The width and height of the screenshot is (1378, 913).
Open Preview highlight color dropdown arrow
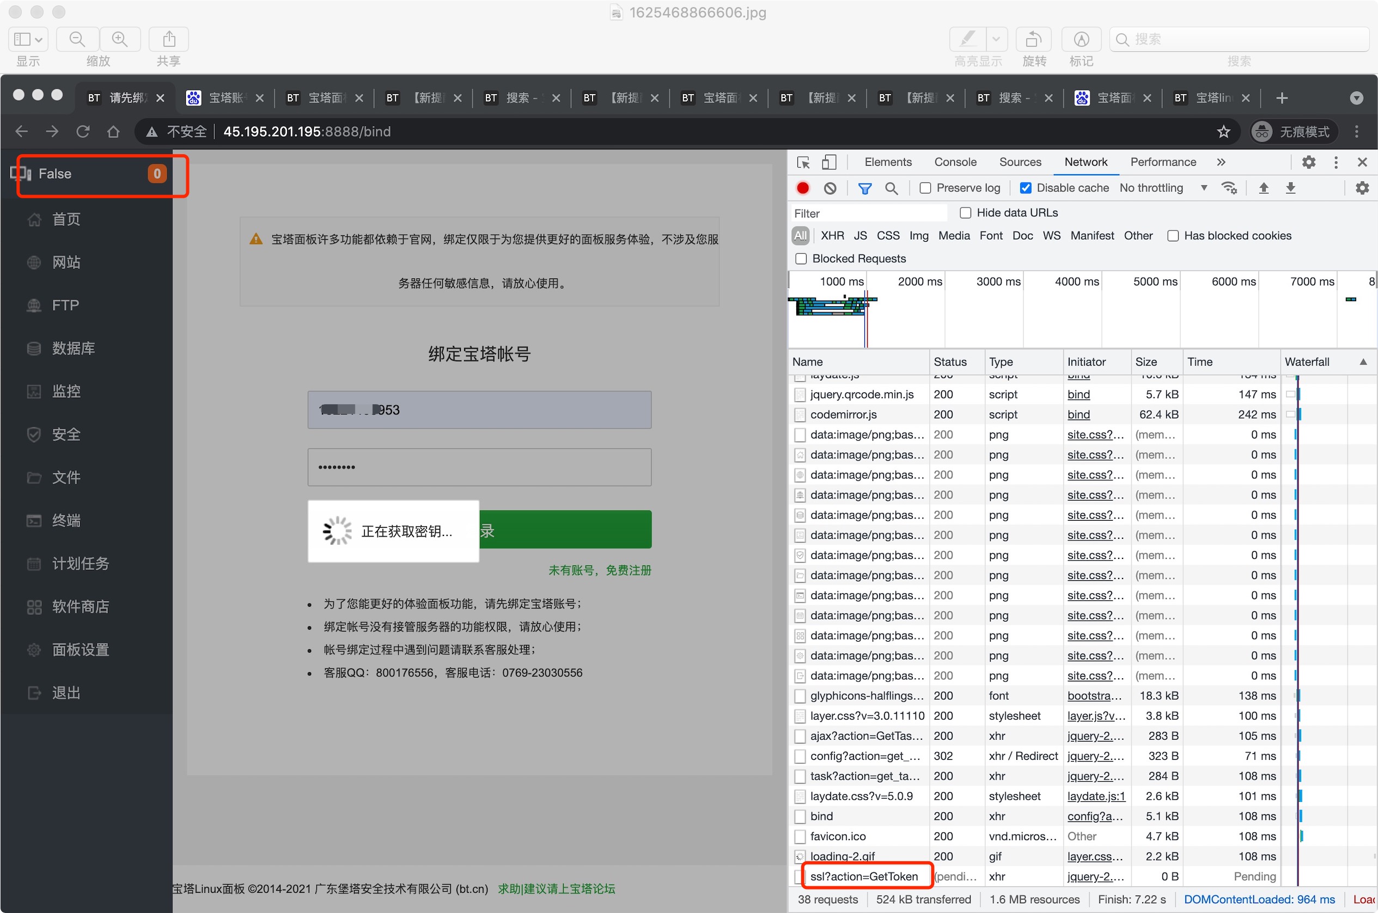click(x=996, y=39)
